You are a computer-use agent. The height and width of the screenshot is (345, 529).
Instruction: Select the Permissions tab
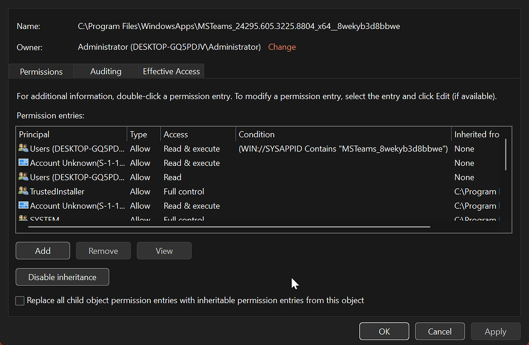click(41, 71)
